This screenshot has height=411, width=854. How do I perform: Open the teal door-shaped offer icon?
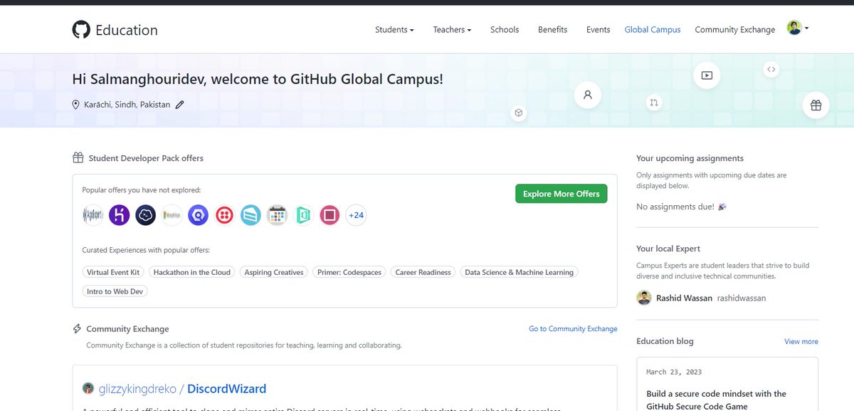click(303, 215)
